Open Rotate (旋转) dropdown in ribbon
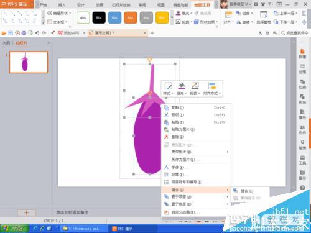Viewport: 311px width, 233px height. tap(244, 22)
